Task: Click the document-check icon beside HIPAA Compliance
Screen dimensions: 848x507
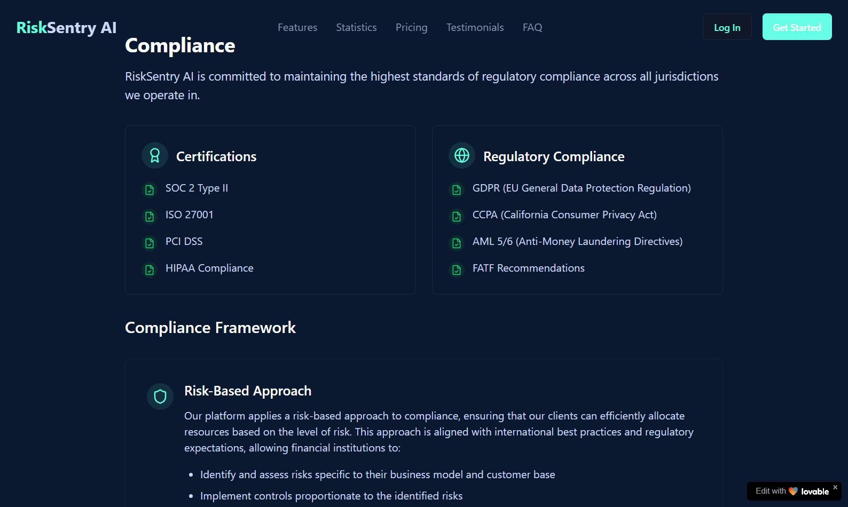Action: (x=150, y=270)
